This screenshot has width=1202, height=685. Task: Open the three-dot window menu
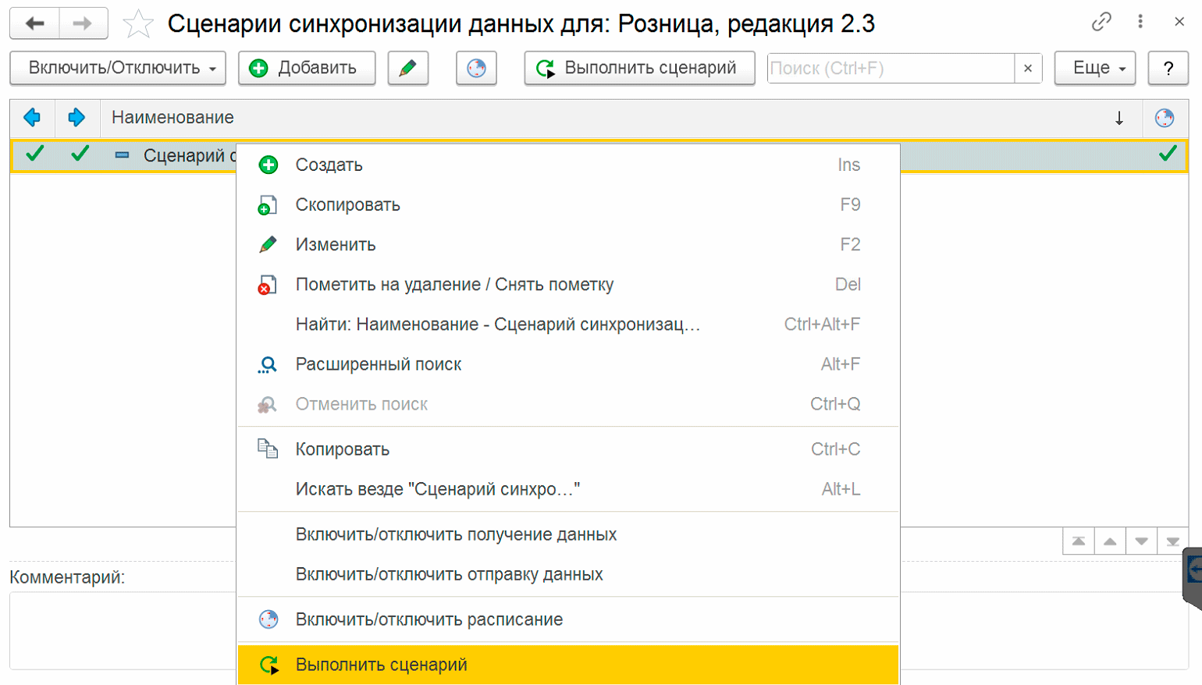point(1140,22)
